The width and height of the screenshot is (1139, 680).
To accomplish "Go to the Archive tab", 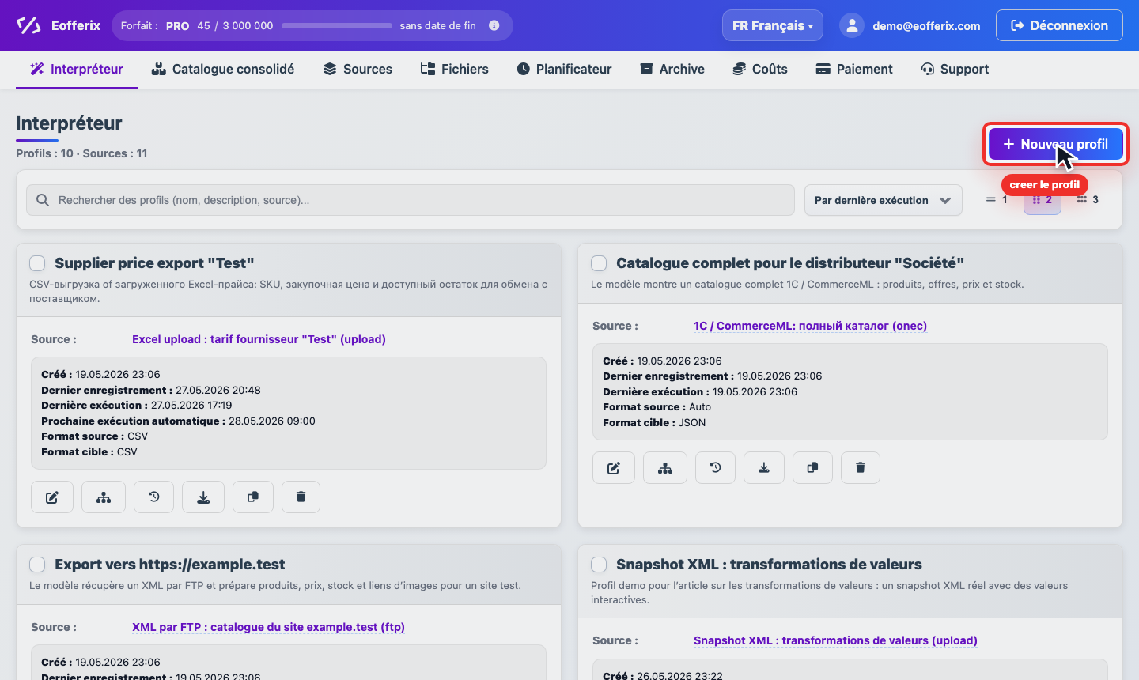I will (x=672, y=69).
